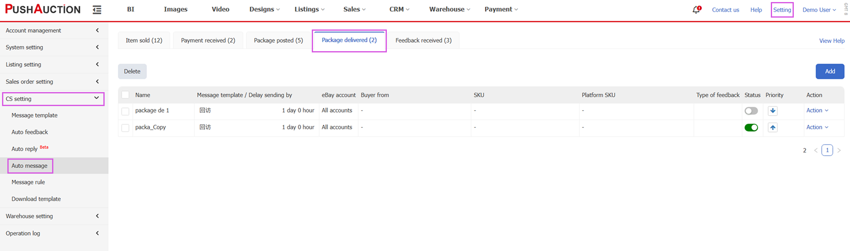Click the PushAuction logo

point(43,9)
